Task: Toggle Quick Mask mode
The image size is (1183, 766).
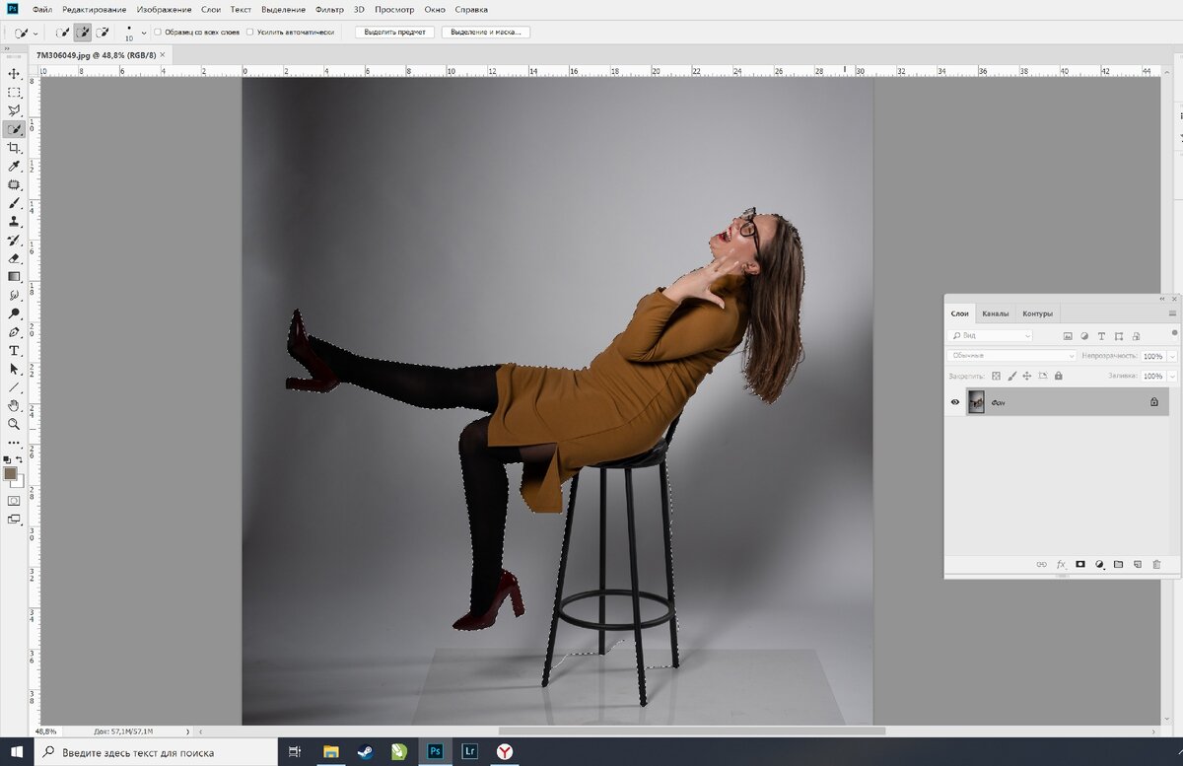Action: click(14, 501)
